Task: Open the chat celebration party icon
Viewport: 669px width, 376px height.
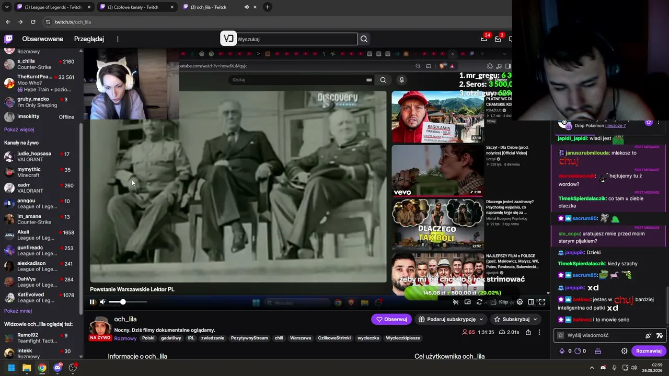Action: (x=649, y=335)
